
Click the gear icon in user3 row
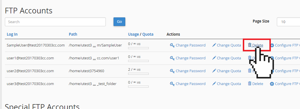(272, 84)
